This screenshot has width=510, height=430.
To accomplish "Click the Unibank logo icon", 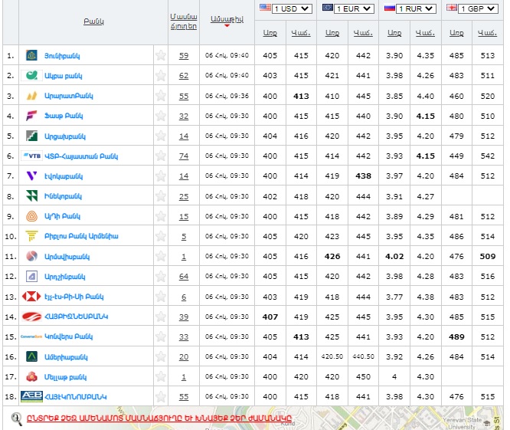I will (31, 56).
